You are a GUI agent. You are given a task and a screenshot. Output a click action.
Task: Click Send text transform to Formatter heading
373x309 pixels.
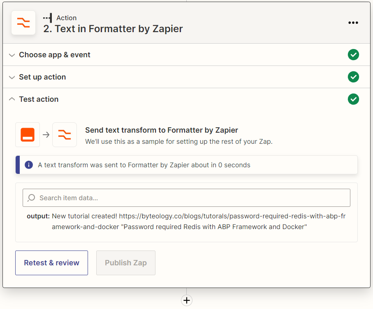162,130
